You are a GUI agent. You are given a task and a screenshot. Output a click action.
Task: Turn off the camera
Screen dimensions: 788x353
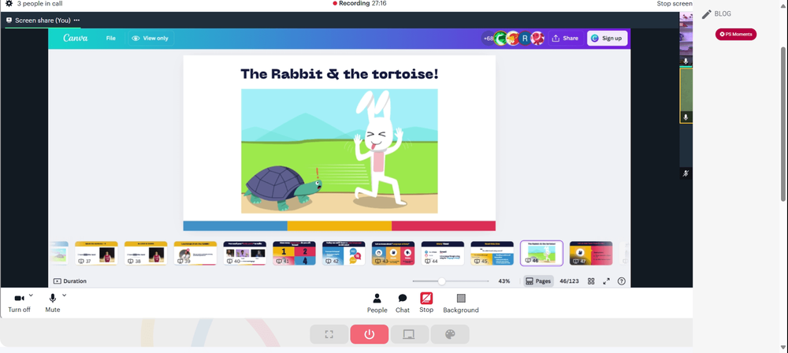click(x=19, y=303)
